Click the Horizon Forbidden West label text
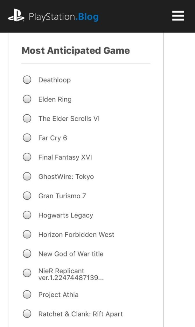Image resolution: width=195 pixels, height=327 pixels. (76, 235)
